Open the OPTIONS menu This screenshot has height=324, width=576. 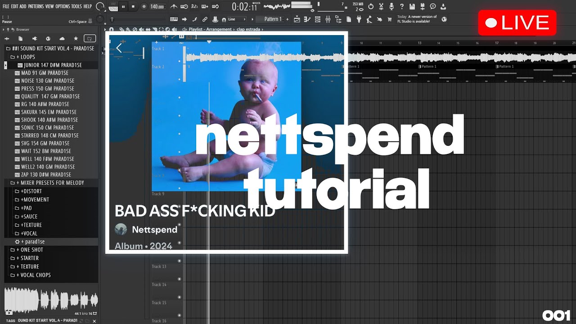(x=63, y=6)
